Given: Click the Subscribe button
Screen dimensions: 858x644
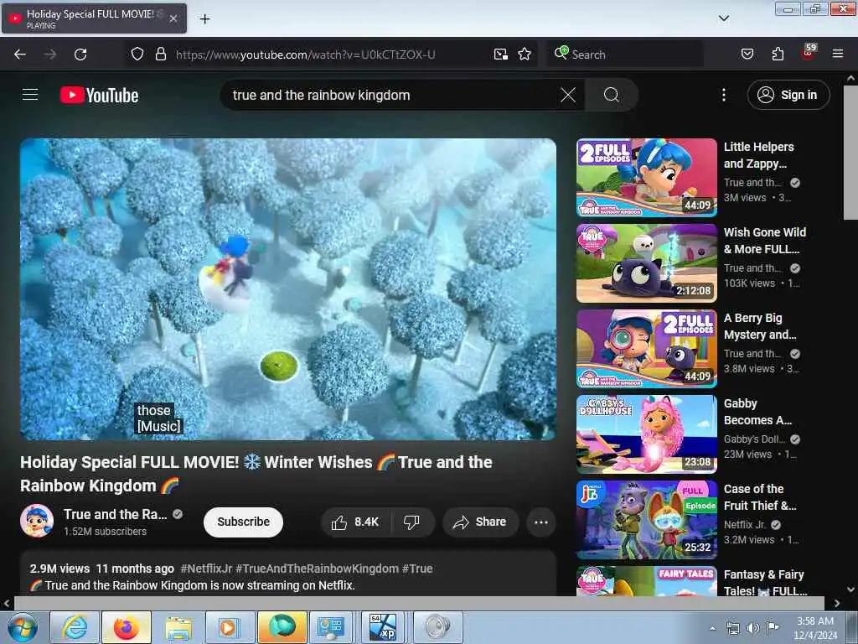Looking at the screenshot, I should (244, 522).
